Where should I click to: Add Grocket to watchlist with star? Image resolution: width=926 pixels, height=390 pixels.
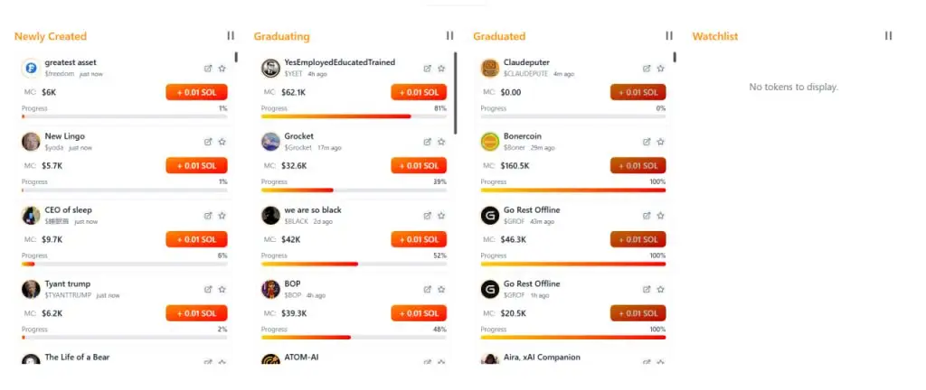[x=441, y=142]
